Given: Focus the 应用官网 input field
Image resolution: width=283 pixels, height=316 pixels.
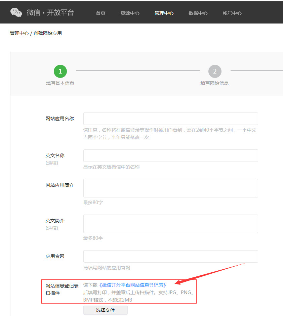Looking at the screenshot, I should [171, 256].
